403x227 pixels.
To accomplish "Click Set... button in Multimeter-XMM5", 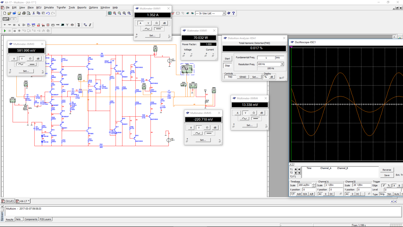I will 203,140.
